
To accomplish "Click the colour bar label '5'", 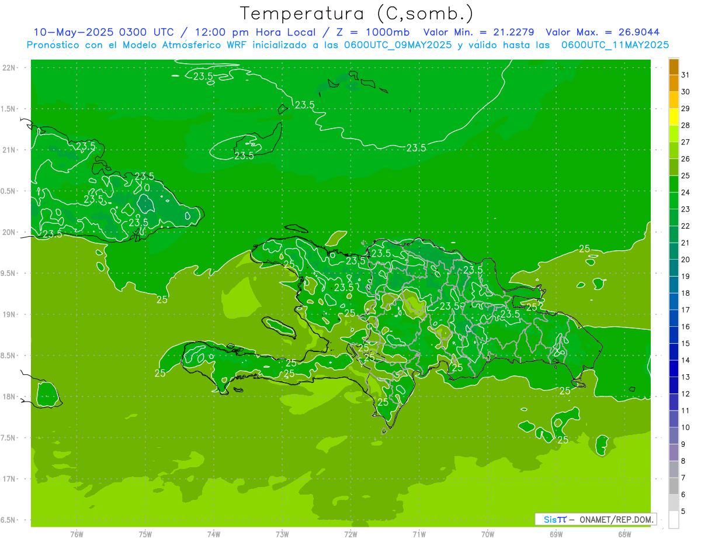I will point(683,512).
